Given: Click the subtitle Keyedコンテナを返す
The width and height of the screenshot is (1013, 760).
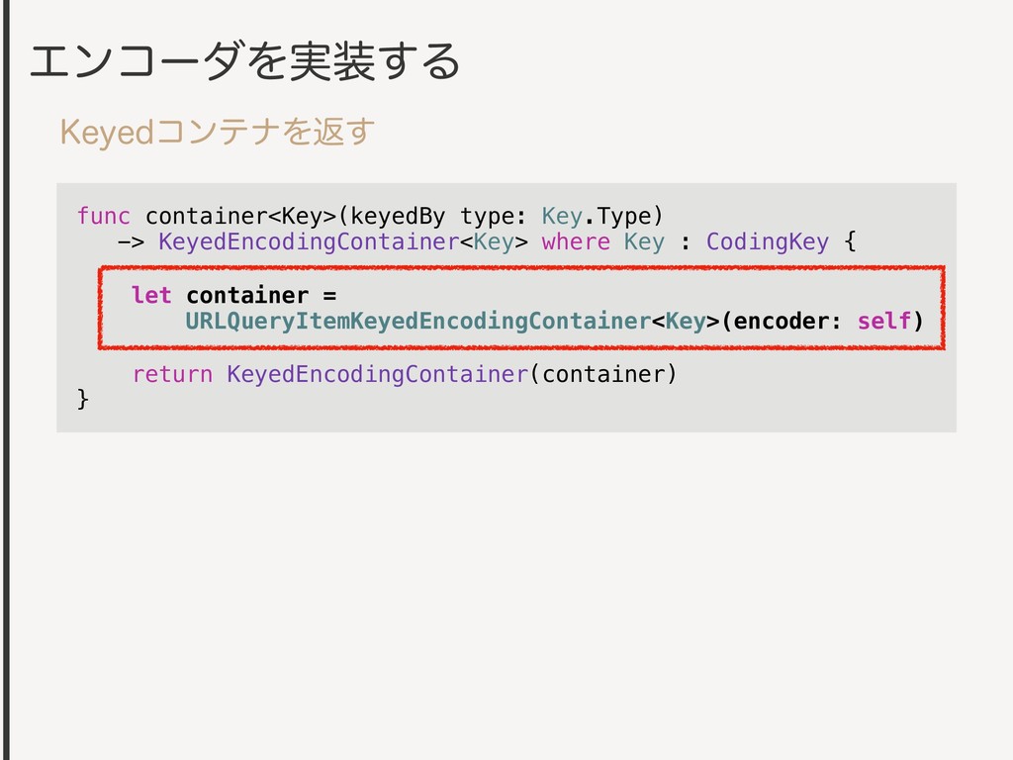Looking at the screenshot, I should [x=217, y=132].
